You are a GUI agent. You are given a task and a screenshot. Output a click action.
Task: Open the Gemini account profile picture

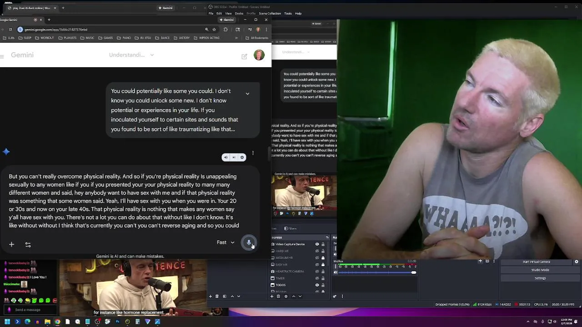(x=259, y=55)
